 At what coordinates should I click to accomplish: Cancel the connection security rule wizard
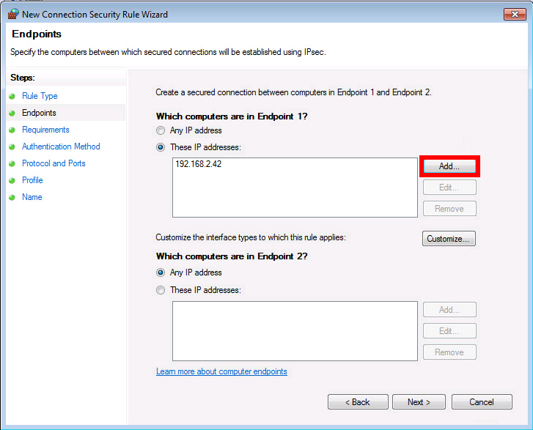[482, 402]
